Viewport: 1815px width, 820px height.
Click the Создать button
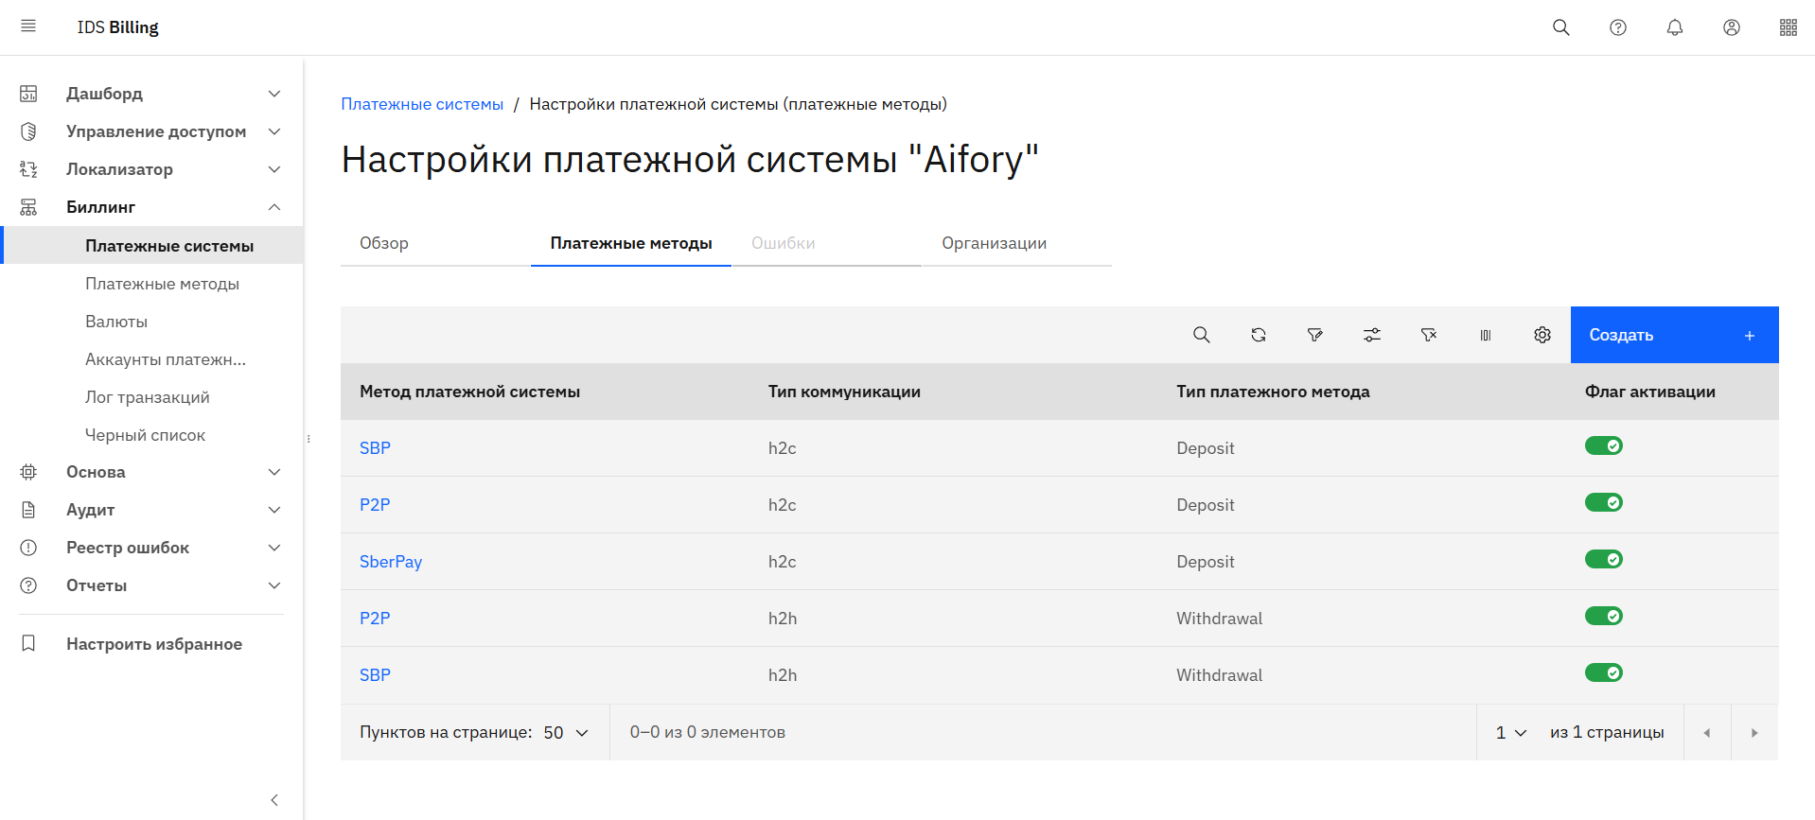coord(1673,335)
